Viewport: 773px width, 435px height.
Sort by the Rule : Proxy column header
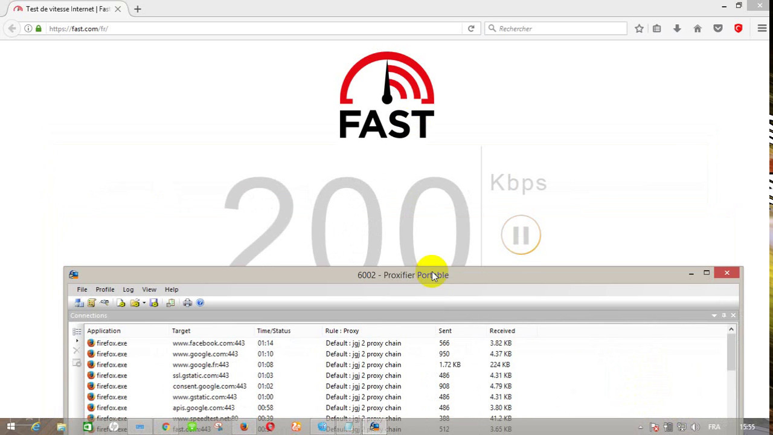380,331
